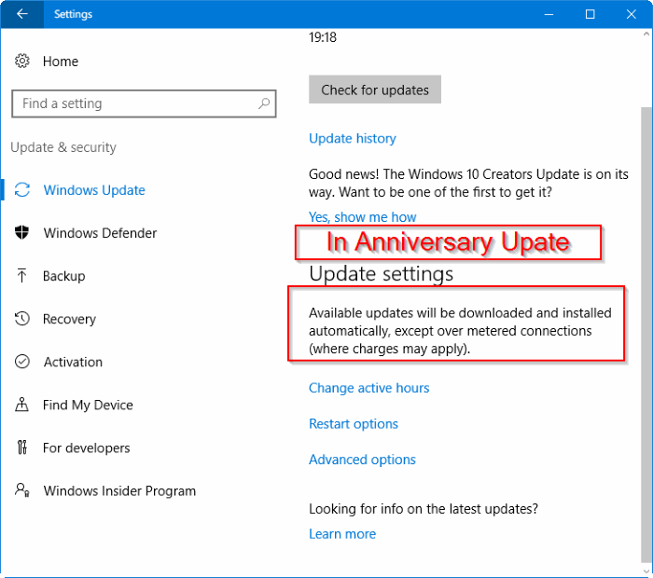Click the Backup upload arrow icon
Viewport: 653px width, 578px height.
(x=22, y=275)
